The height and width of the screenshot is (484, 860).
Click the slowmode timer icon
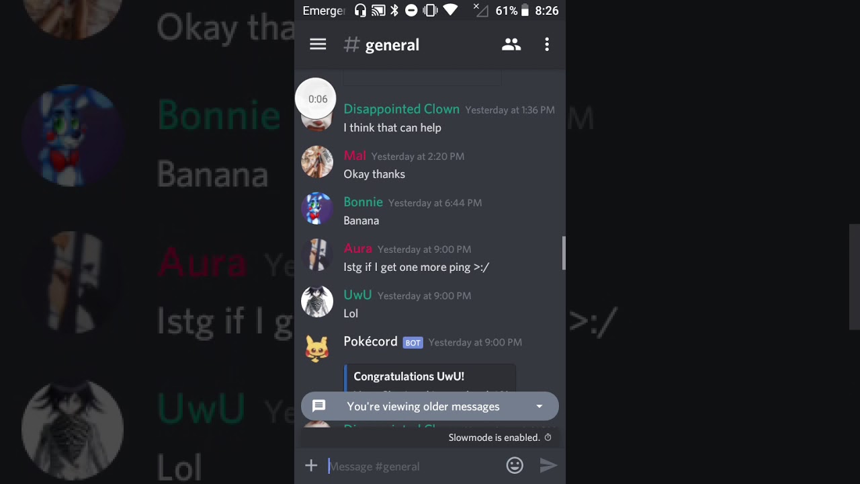coord(548,438)
